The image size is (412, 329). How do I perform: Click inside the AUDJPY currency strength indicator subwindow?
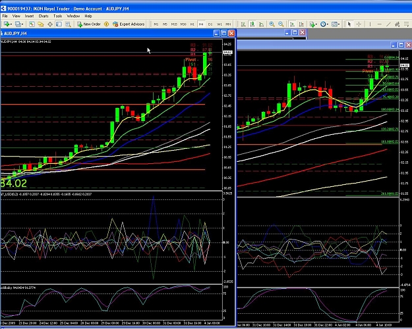coord(111,238)
